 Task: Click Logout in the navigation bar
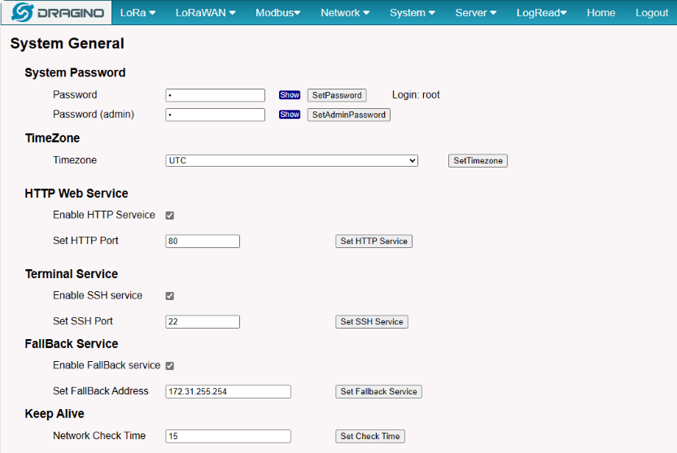coord(652,12)
